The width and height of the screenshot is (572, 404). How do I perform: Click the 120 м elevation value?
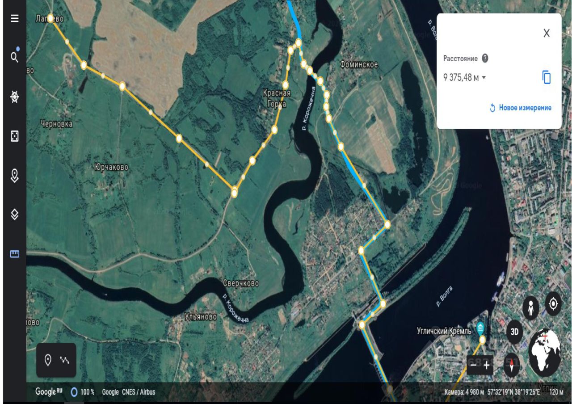(x=556, y=392)
